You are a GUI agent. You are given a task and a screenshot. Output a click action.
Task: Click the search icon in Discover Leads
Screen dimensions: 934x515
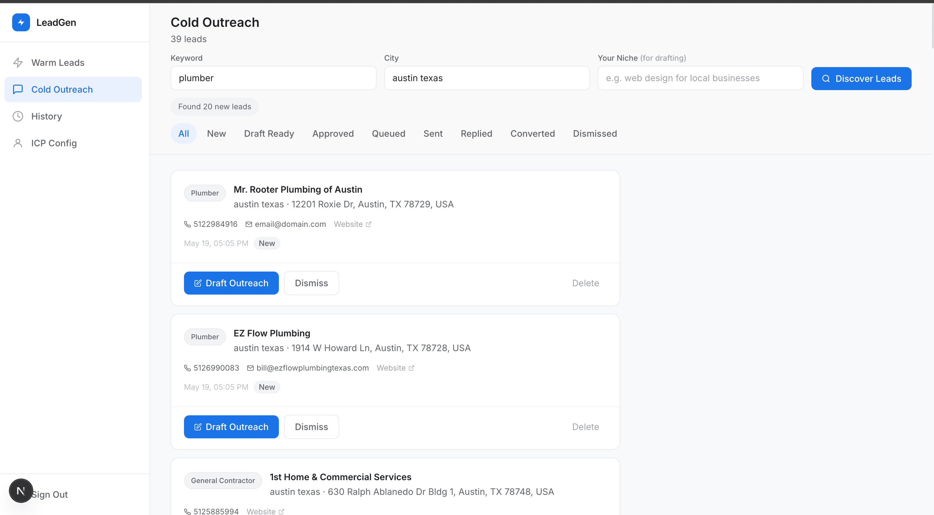tap(826, 79)
